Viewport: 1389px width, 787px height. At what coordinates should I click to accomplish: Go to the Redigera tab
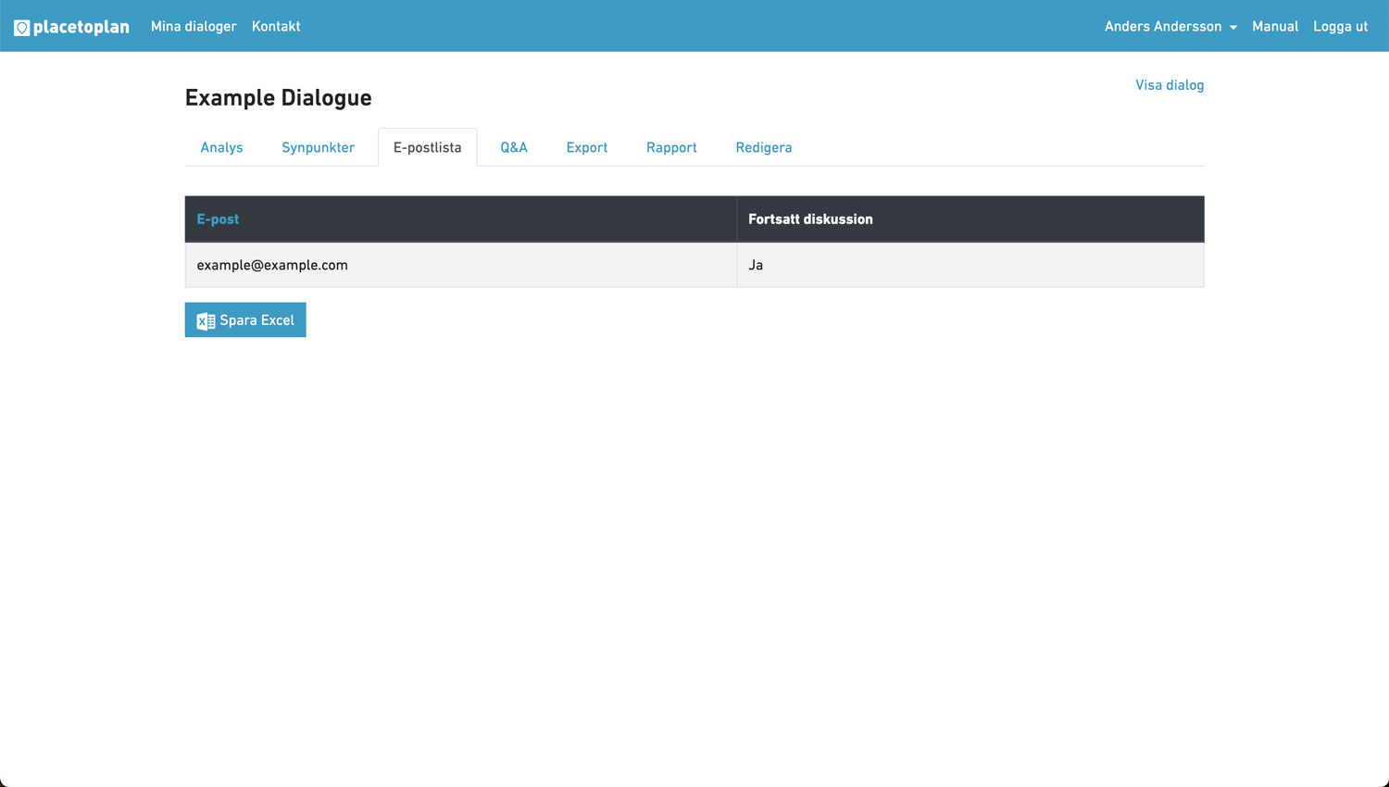[763, 147]
